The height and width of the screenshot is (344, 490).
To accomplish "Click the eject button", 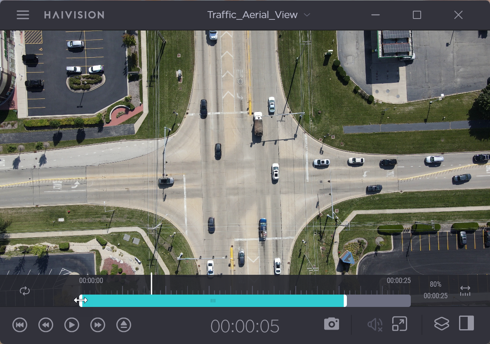I will point(124,325).
